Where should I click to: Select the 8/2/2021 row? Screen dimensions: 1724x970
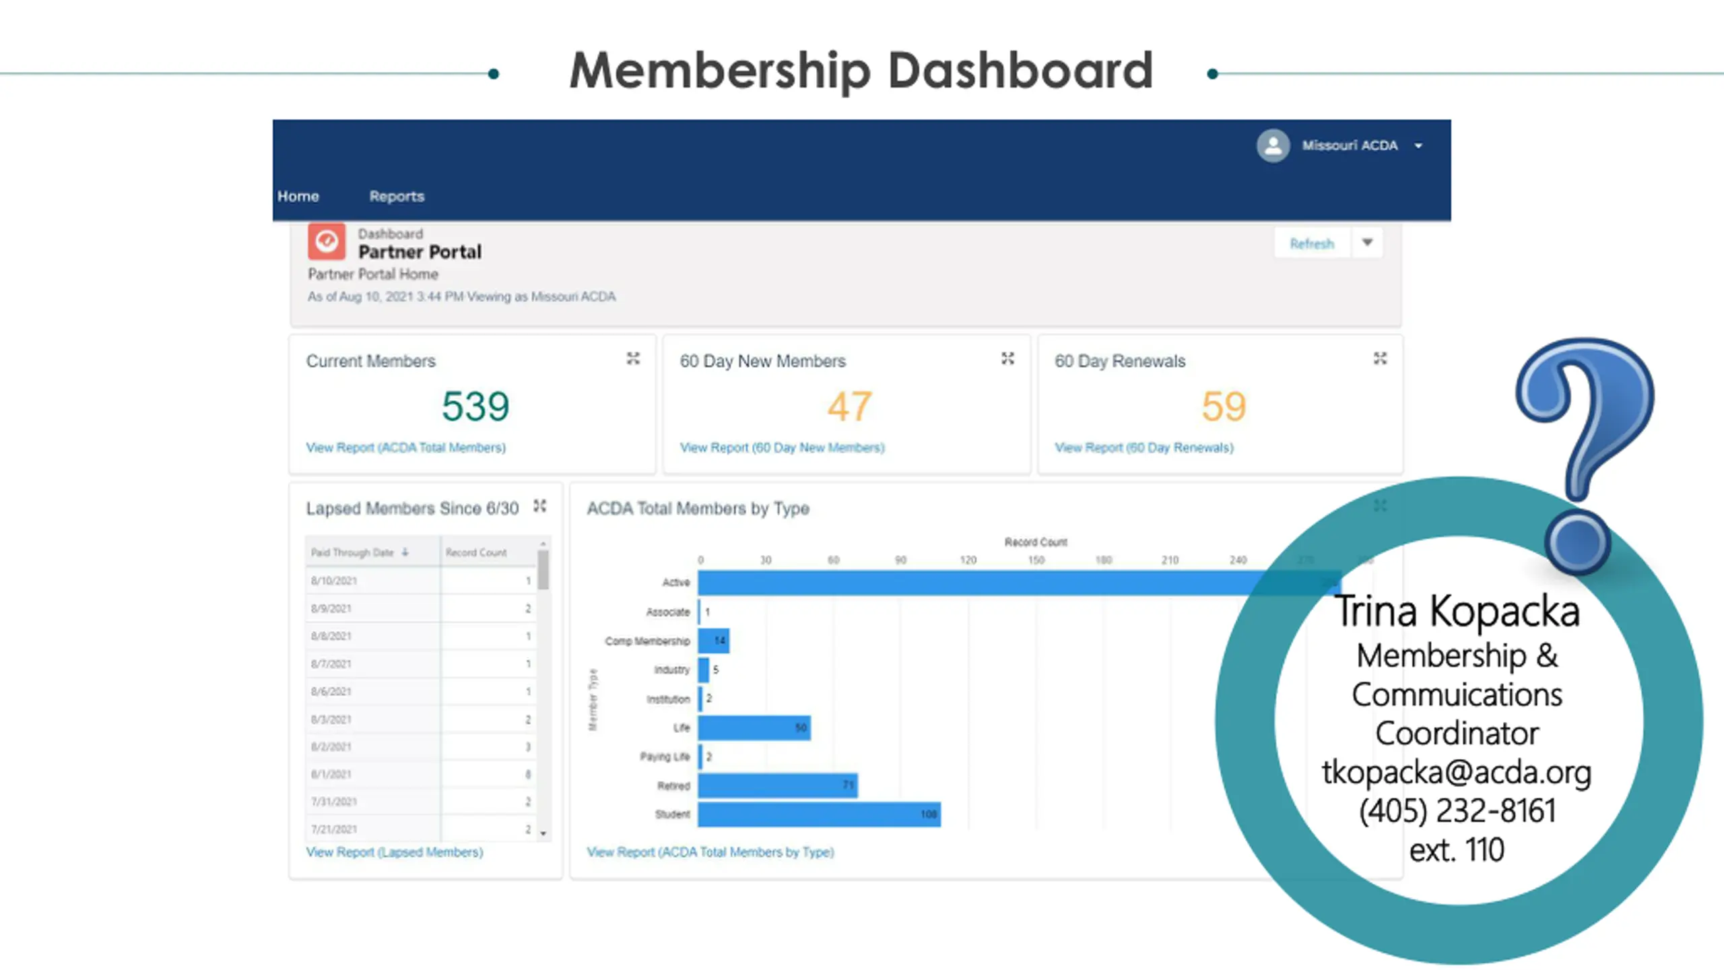pos(421,746)
